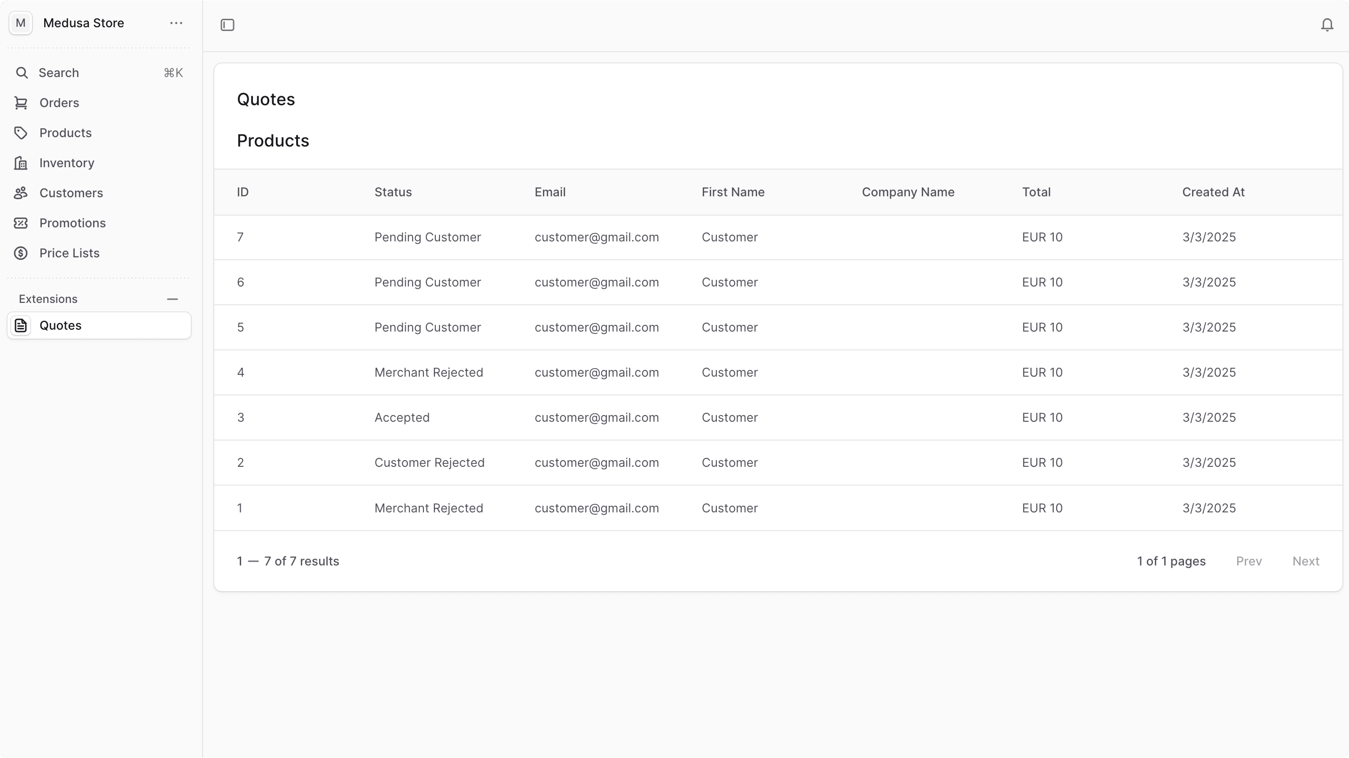Select Search from the sidebar

(x=58, y=73)
